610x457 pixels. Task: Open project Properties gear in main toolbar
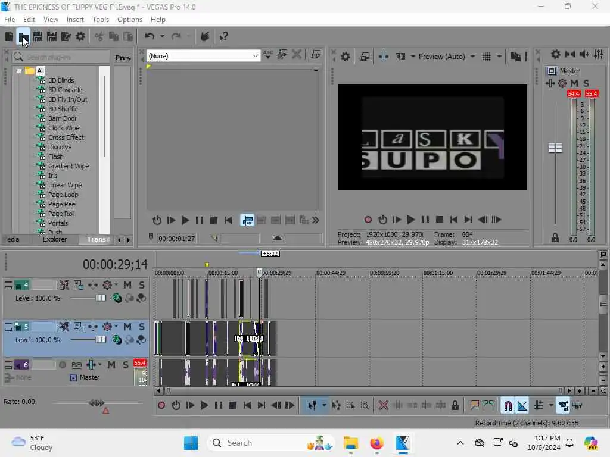pos(80,36)
